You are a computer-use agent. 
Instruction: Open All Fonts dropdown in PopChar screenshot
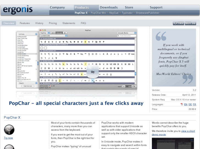pos(28,34)
